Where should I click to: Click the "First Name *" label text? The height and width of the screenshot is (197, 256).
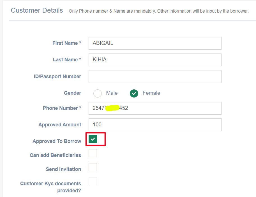tap(67, 43)
